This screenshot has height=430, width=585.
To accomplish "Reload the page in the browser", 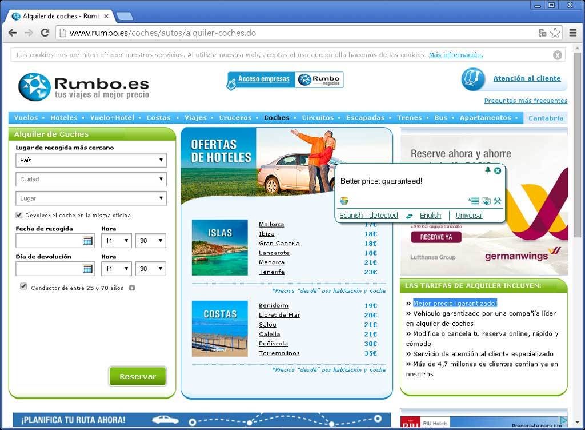I will click(45, 33).
